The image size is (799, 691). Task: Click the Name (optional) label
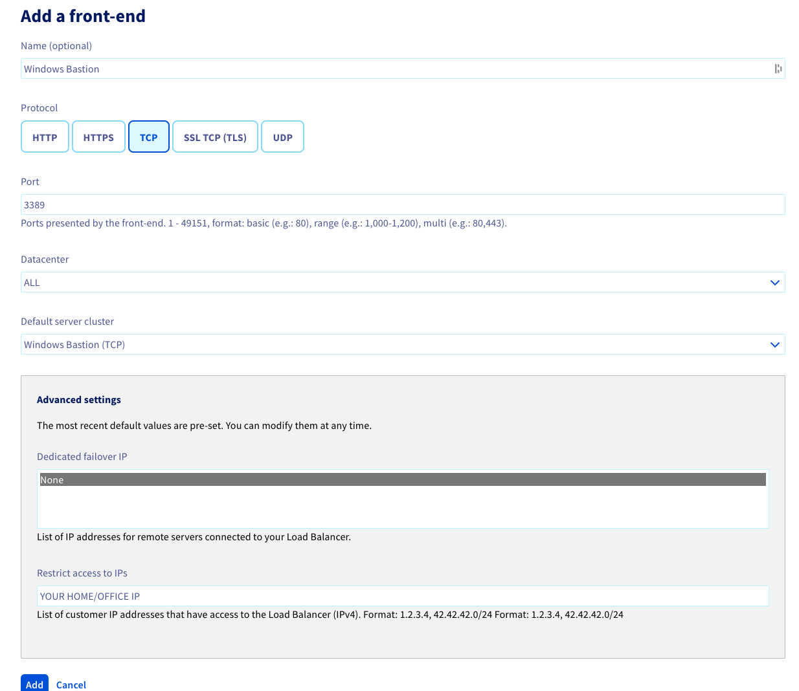click(x=56, y=46)
